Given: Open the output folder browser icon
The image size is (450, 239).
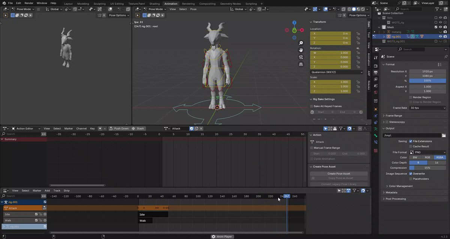Looking at the screenshot, I should pyautogui.click(x=444, y=135).
